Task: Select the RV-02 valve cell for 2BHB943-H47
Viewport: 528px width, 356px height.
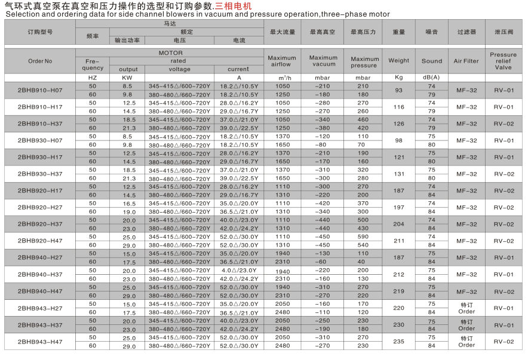Action: (504, 342)
